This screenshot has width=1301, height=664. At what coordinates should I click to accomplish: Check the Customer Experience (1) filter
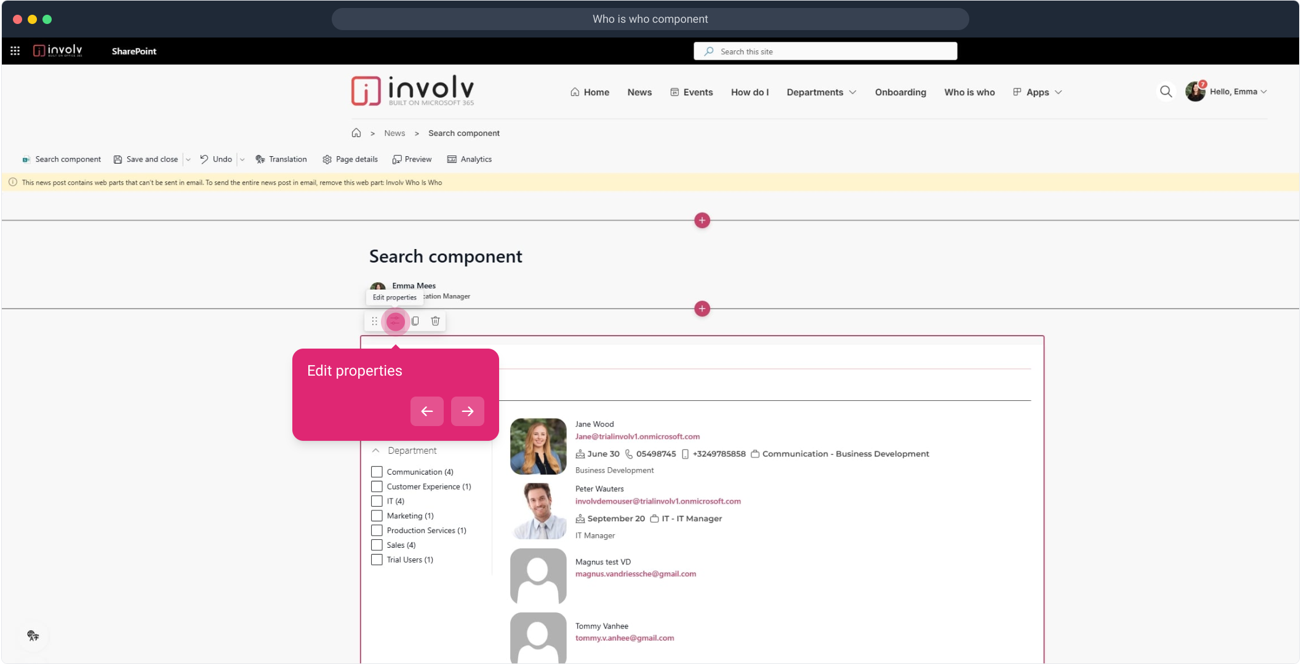[x=377, y=486]
